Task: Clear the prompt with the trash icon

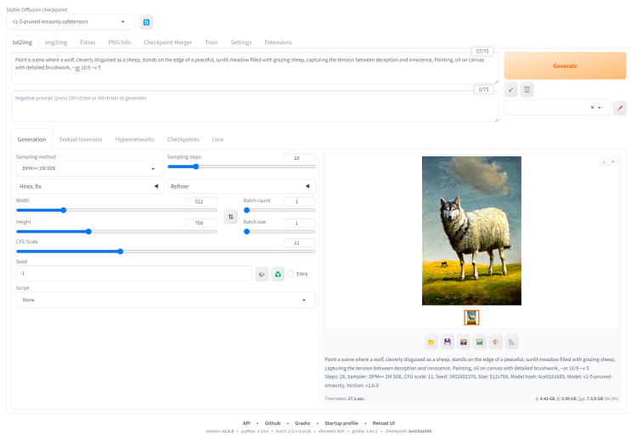Action: click(x=527, y=90)
